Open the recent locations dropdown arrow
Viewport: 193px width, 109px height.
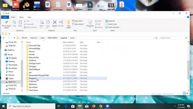pos(11,38)
